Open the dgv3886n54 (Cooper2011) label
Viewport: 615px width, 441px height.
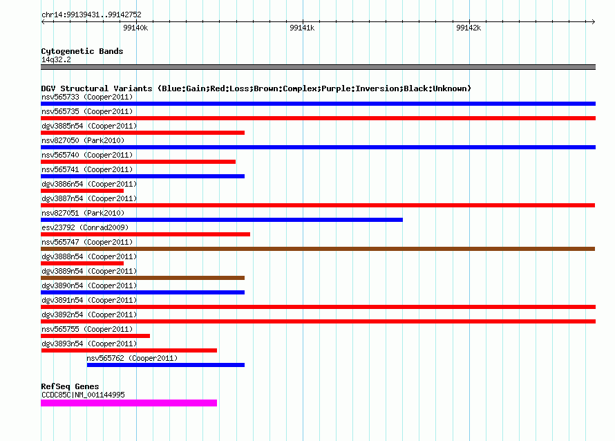tap(89, 184)
